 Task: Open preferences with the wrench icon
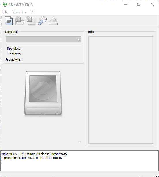[x=42, y=21]
